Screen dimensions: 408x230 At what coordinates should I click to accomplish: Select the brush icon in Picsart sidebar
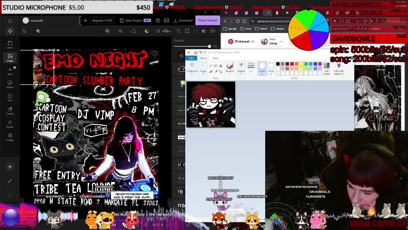point(10,181)
